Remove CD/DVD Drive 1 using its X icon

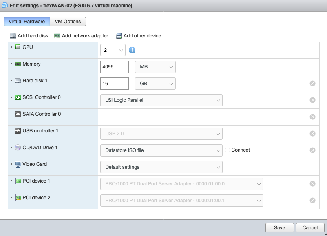313,150
